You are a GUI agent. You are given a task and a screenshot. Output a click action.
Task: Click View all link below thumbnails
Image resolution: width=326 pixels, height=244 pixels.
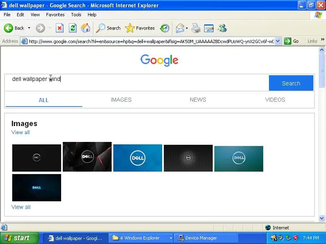click(21, 207)
